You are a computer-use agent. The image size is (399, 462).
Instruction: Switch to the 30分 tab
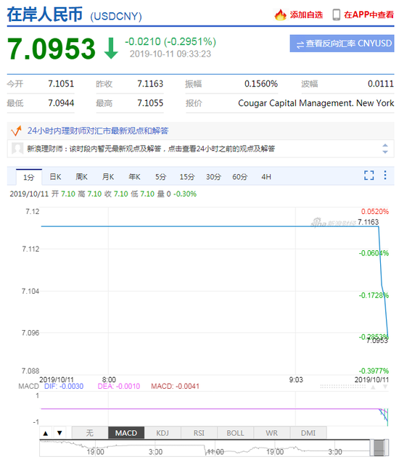213,177
